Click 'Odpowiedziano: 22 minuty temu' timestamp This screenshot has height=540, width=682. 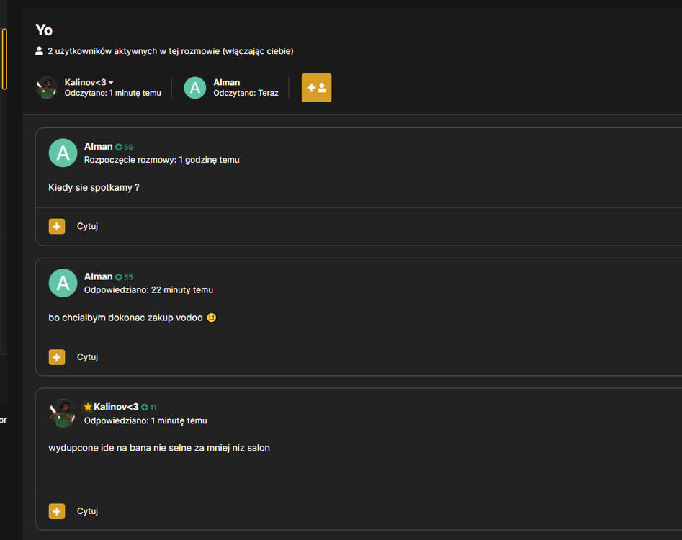[148, 289]
